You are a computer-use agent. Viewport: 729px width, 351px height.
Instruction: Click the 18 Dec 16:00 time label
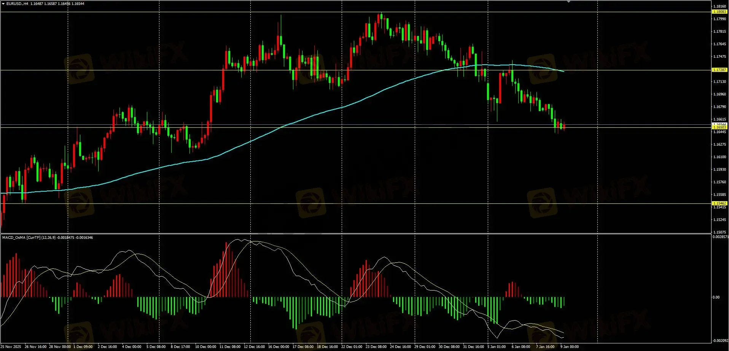click(328, 347)
